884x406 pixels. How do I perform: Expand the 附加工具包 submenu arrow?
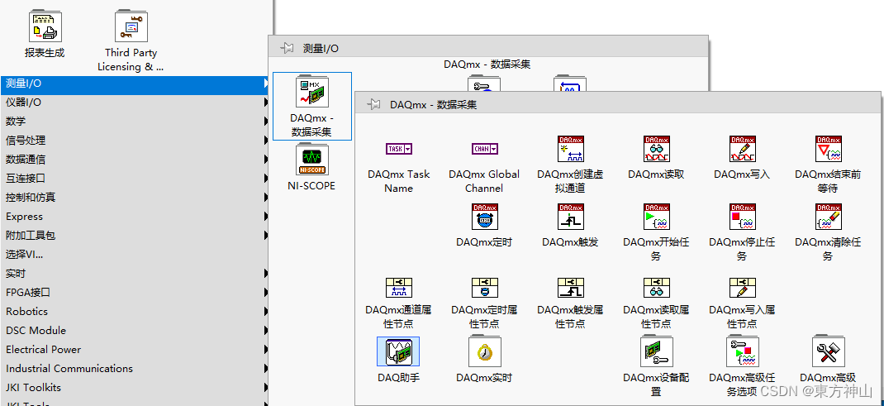point(265,236)
